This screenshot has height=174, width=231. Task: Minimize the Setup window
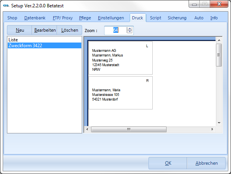pyautogui.click(x=194, y=4)
